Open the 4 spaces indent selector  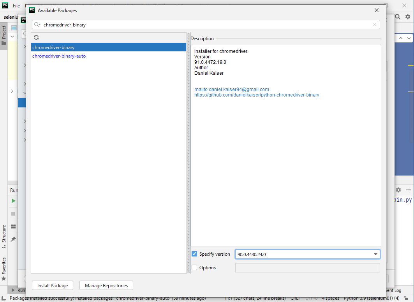tap(330, 298)
